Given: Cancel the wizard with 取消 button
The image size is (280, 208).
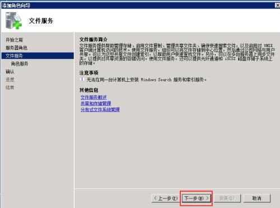Looking at the screenshot, I should point(256,198).
